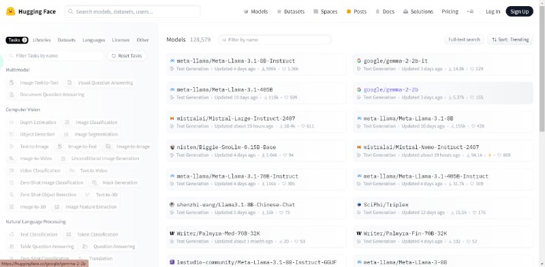Viewport: 545px width, 267px height.
Task: Switch to the Languages filter tab
Action: click(93, 40)
